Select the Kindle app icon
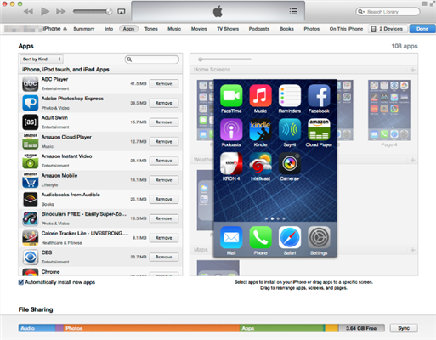Image resolution: width=436 pixels, height=340 pixels. coord(260,129)
